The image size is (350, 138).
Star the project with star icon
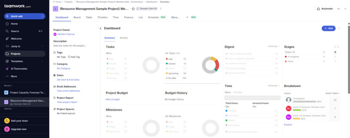pyautogui.click(x=133, y=9)
